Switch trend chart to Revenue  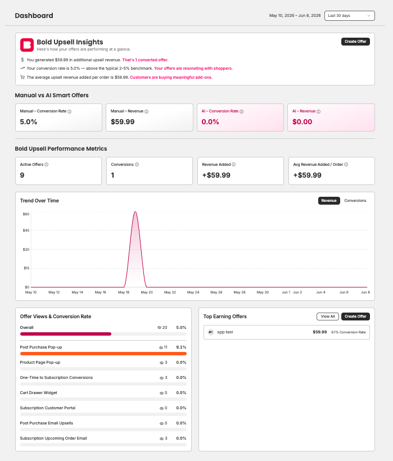coord(329,201)
